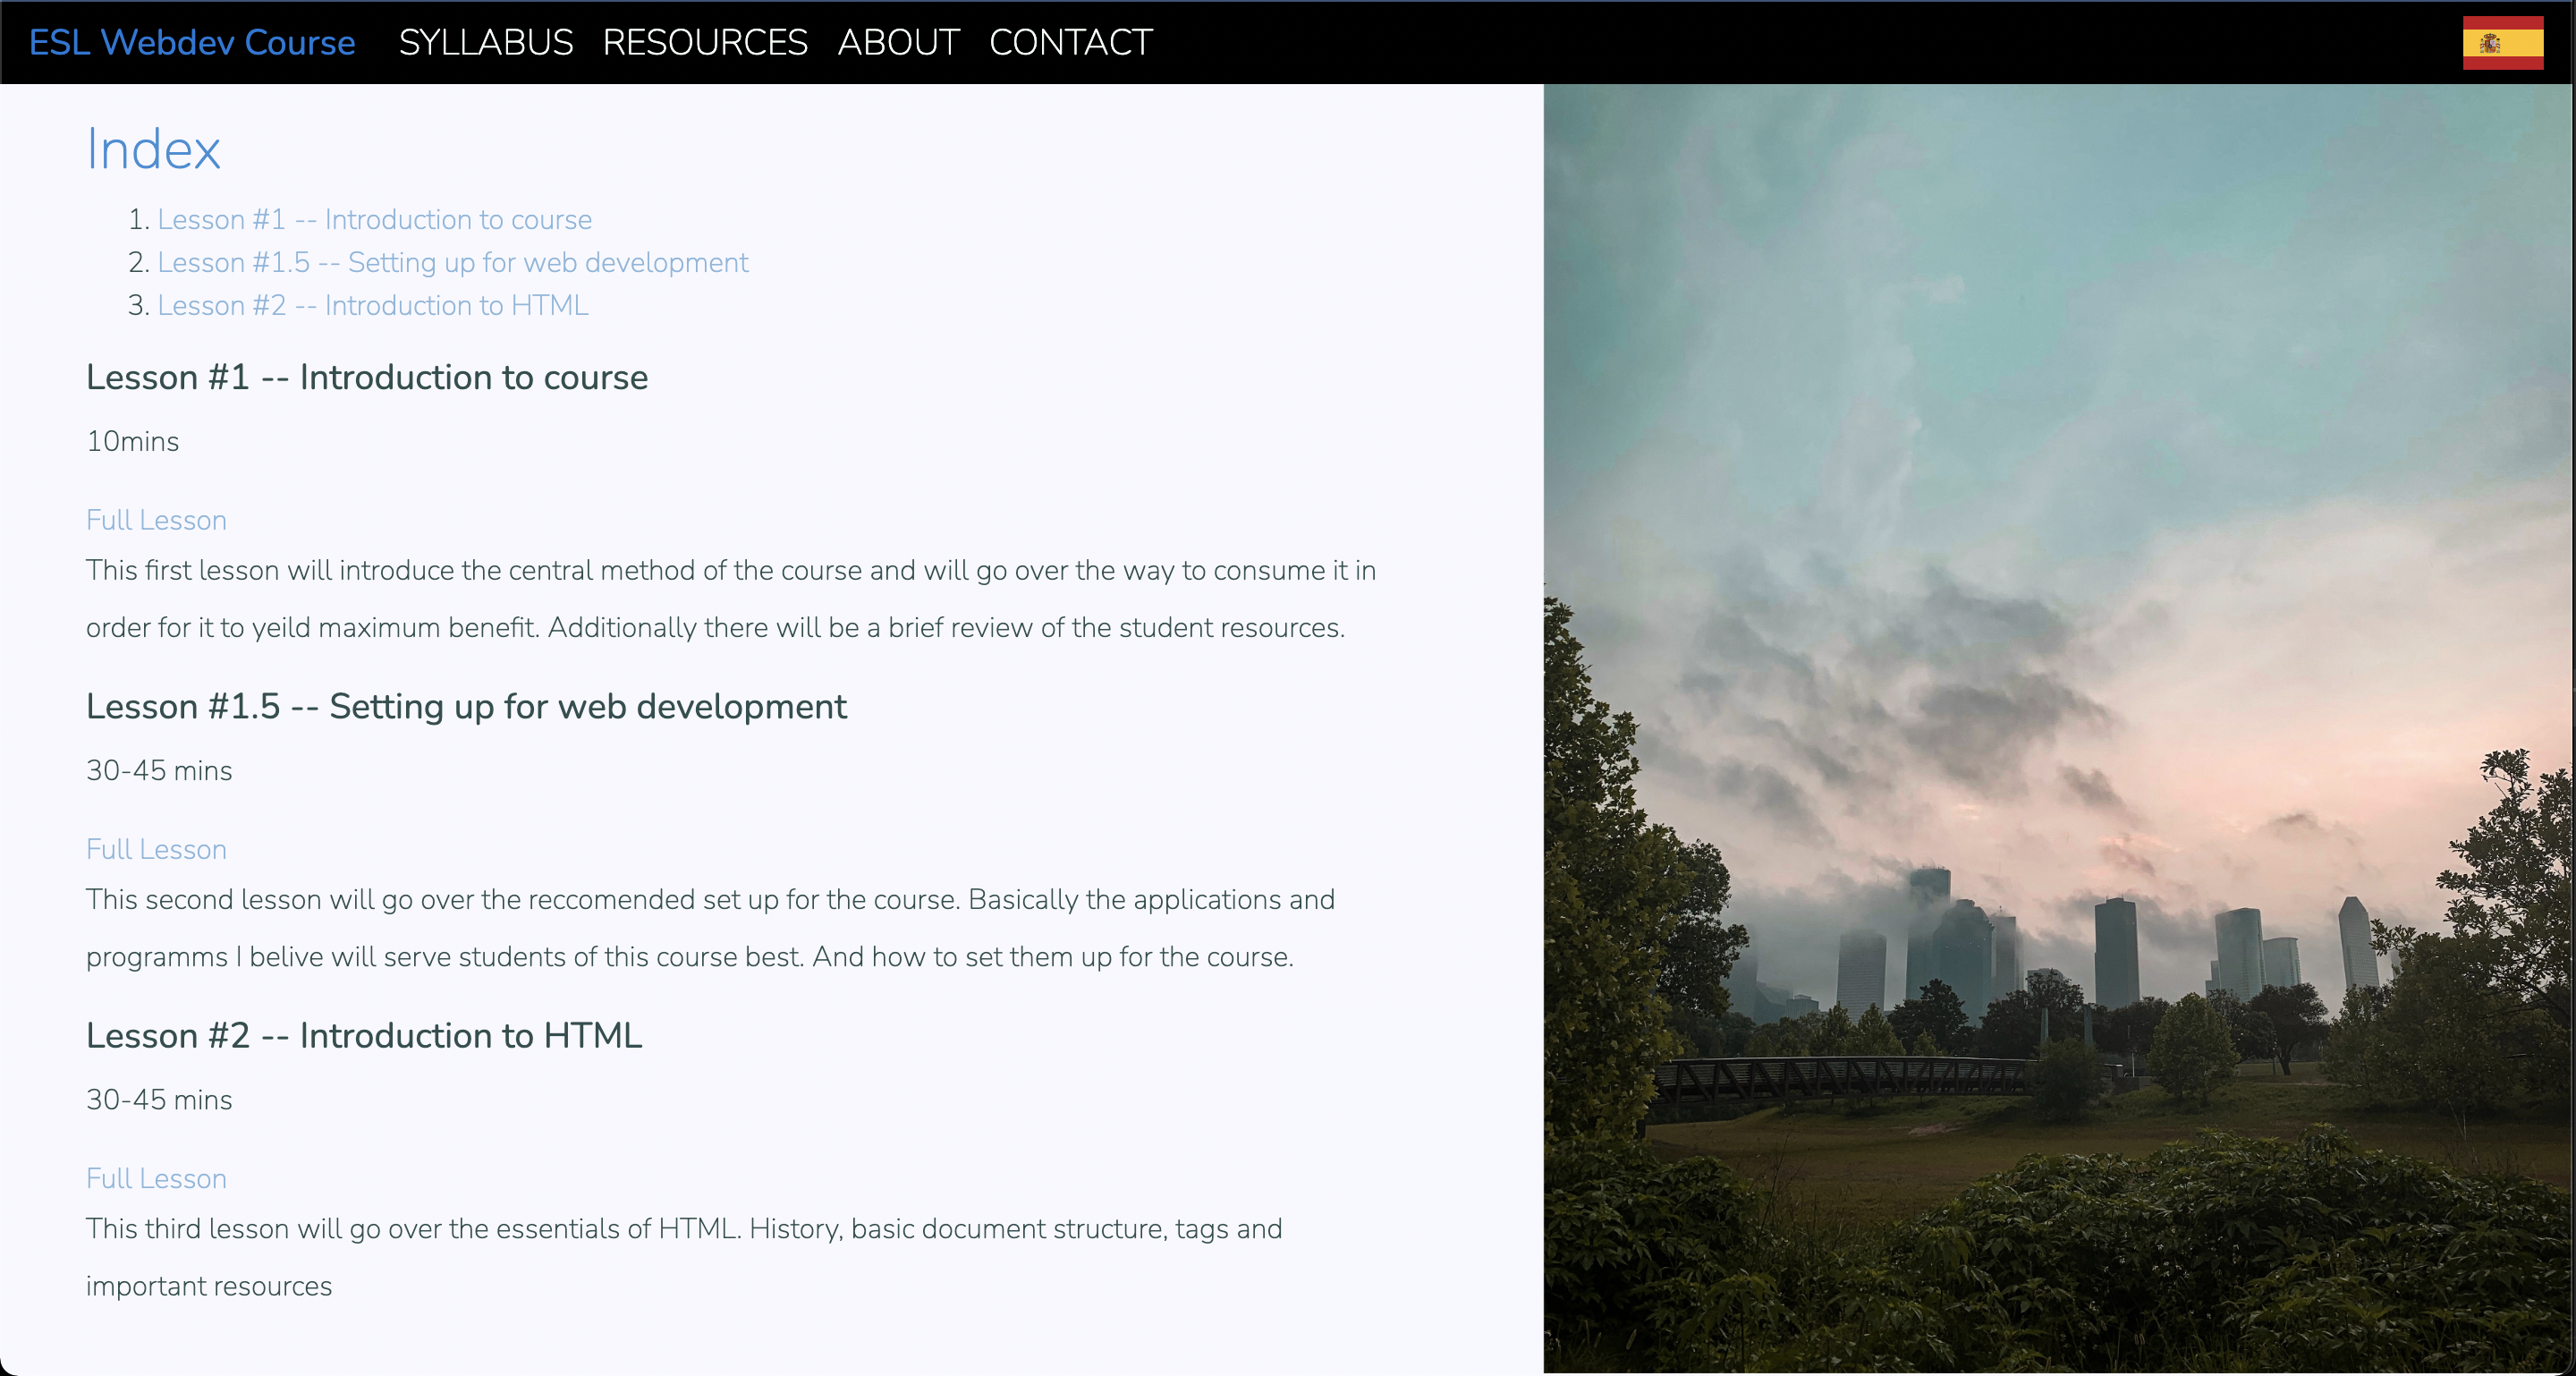Viewport: 2576px width, 1376px height.
Task: Click the paragraph starting 'This first lesson'
Action: (x=730, y=599)
